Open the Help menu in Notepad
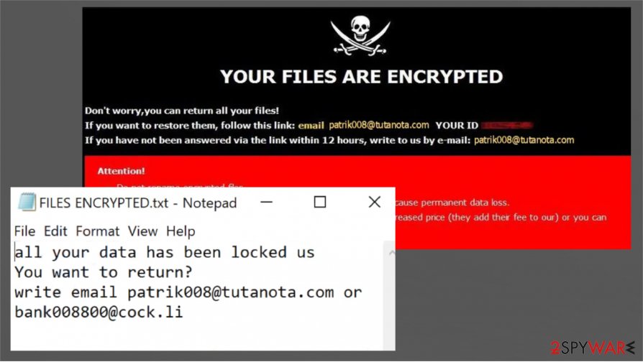The image size is (643, 362). 181,231
